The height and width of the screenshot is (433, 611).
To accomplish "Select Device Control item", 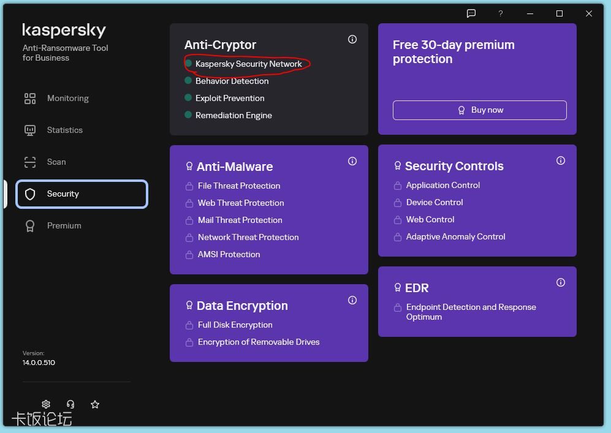I will pyautogui.click(x=435, y=203).
